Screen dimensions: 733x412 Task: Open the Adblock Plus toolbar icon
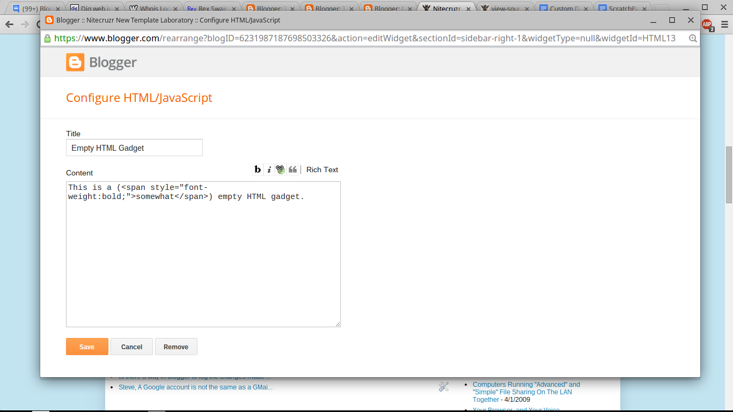(707, 25)
